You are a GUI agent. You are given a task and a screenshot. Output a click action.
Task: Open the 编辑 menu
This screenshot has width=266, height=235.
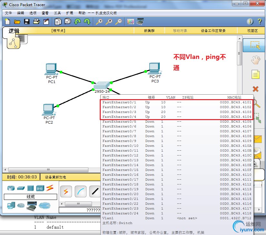[21, 13]
